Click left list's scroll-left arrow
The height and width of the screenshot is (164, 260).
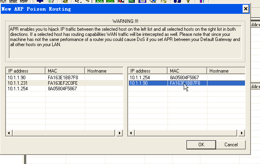point(9,133)
